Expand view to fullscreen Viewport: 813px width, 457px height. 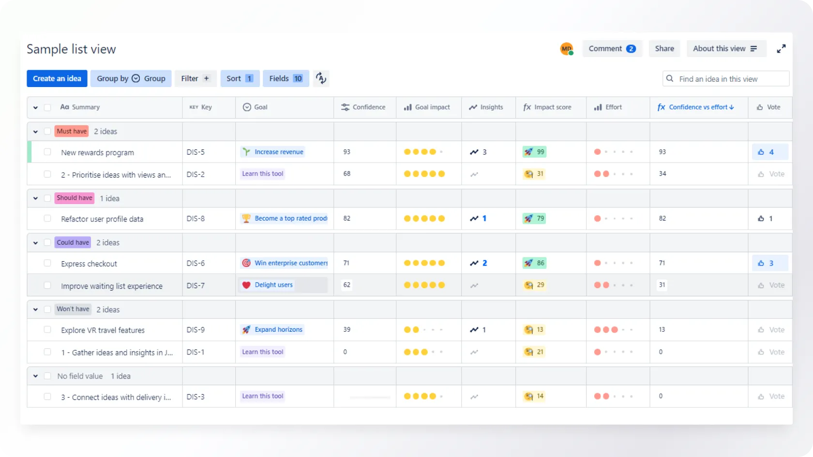click(781, 49)
